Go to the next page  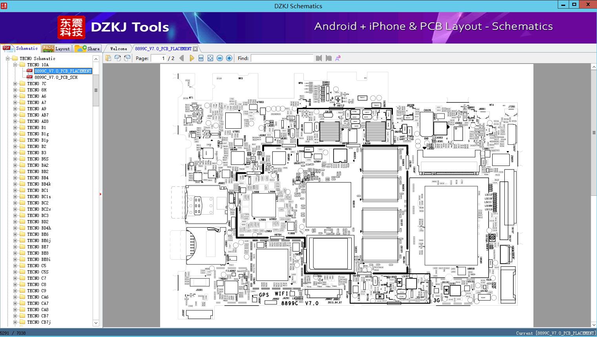[x=192, y=58]
